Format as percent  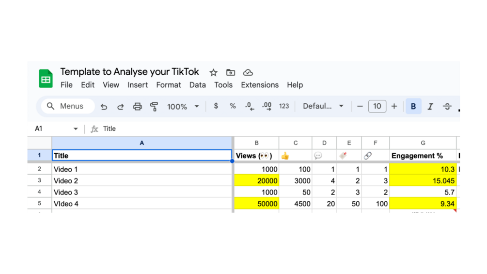(233, 106)
